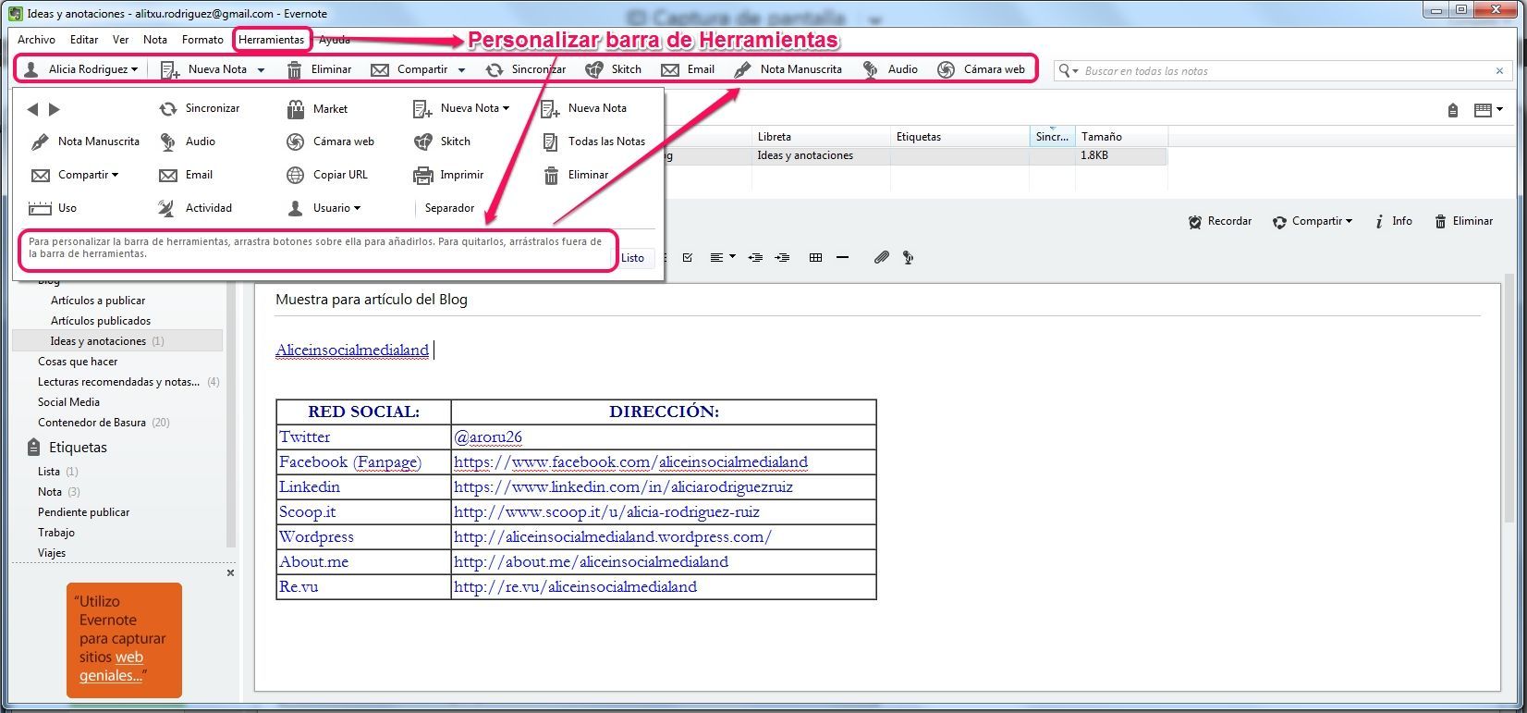Click the Recordar reminder button
The width and height of the screenshot is (1527, 713).
1220,222
